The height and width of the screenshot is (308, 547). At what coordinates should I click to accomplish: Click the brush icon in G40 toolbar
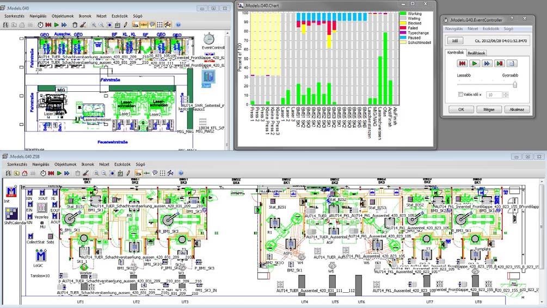(83, 25)
